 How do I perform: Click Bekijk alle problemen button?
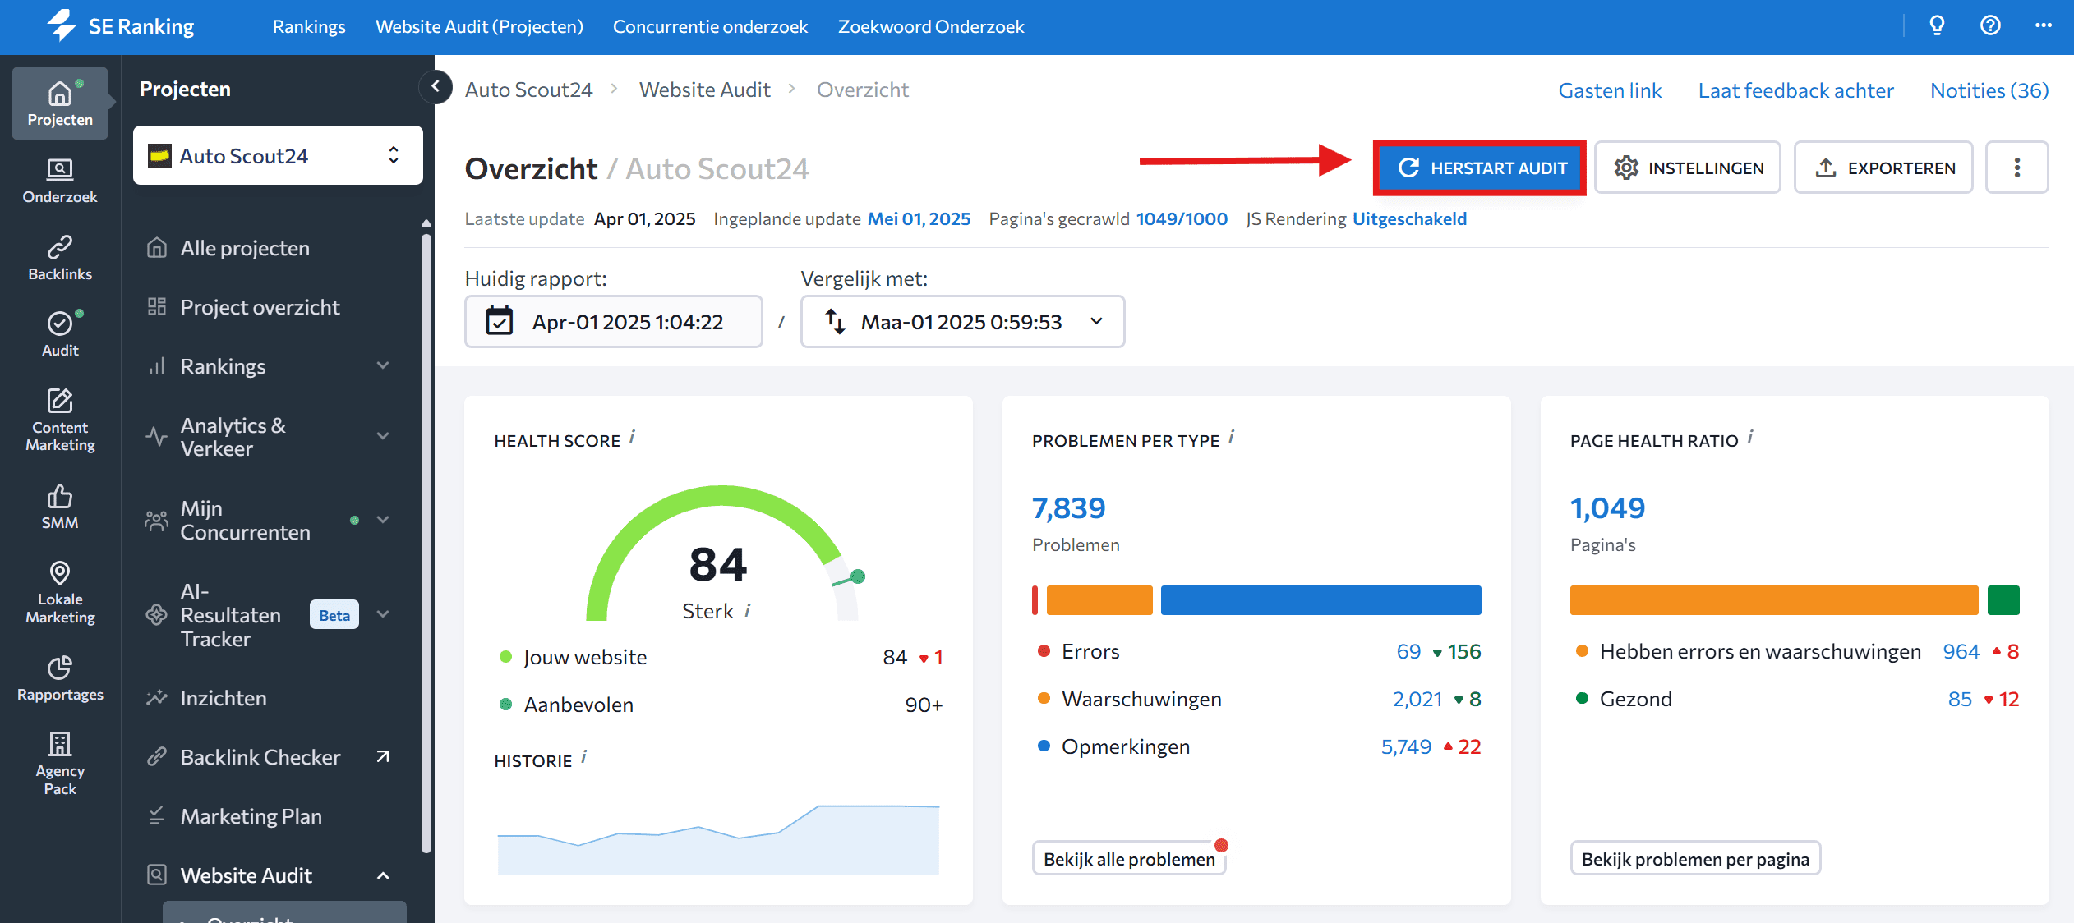(x=1129, y=858)
